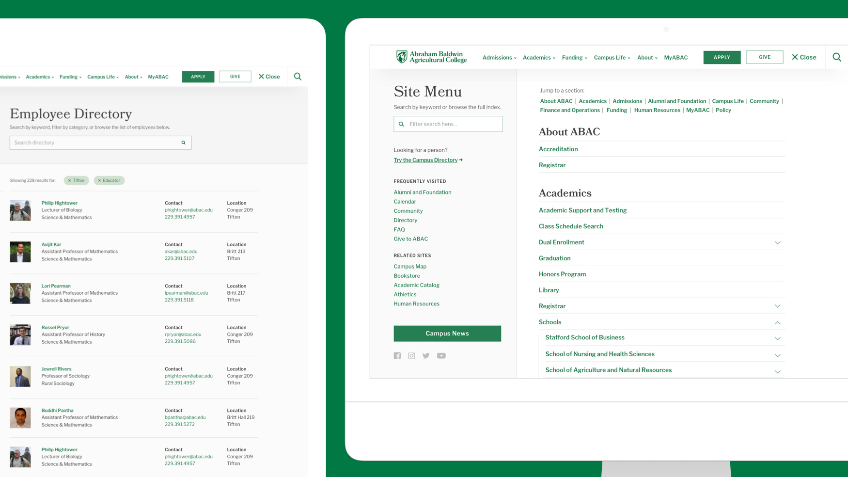The image size is (848, 477).
Task: Expand Stafford School of Business
Action: (x=777, y=338)
